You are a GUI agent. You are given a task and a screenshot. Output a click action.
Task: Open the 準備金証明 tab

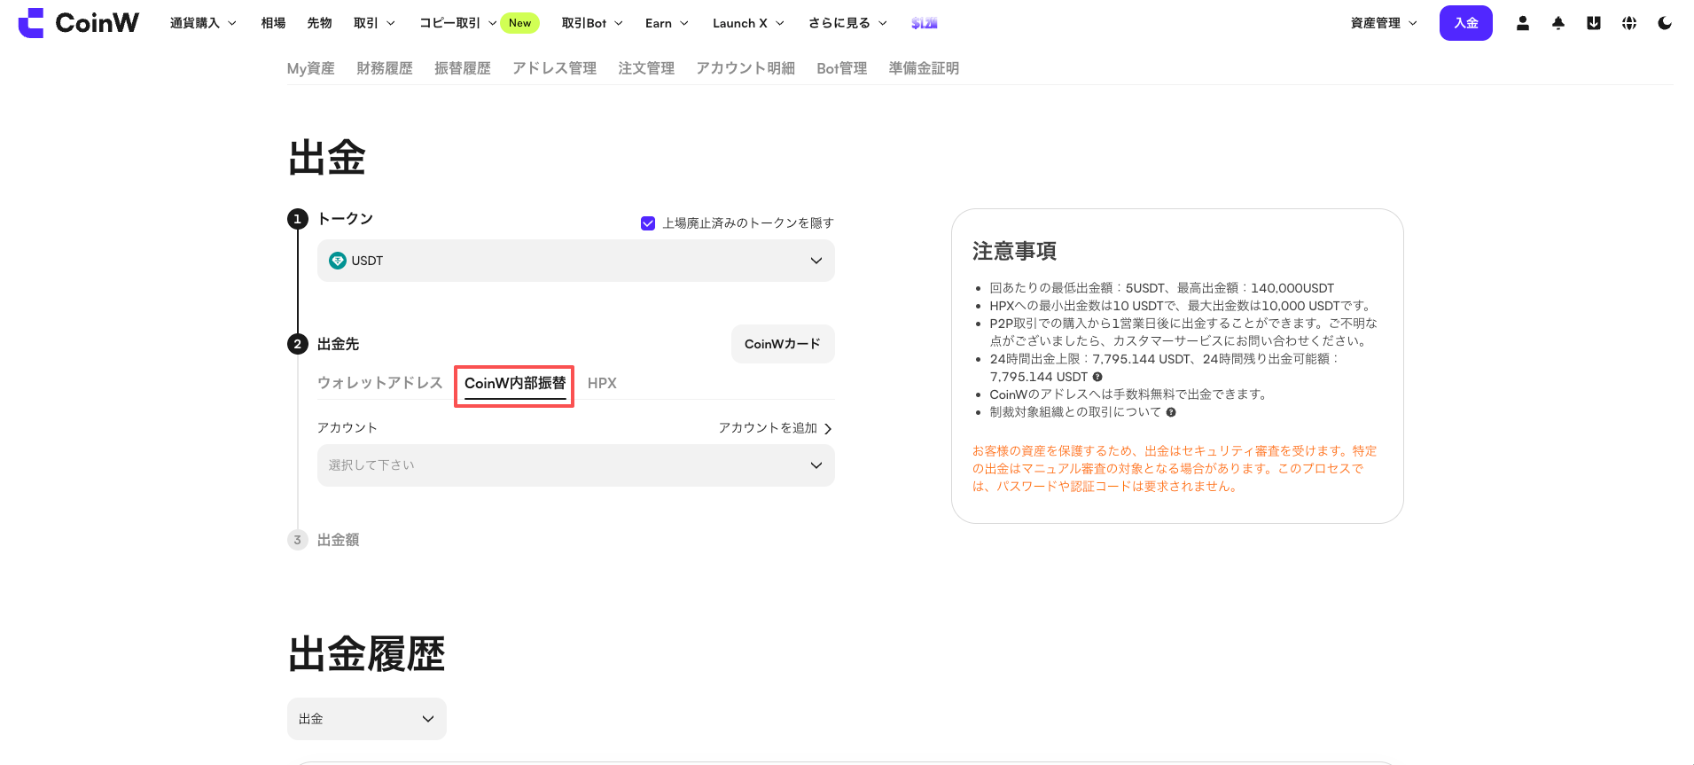[924, 68]
